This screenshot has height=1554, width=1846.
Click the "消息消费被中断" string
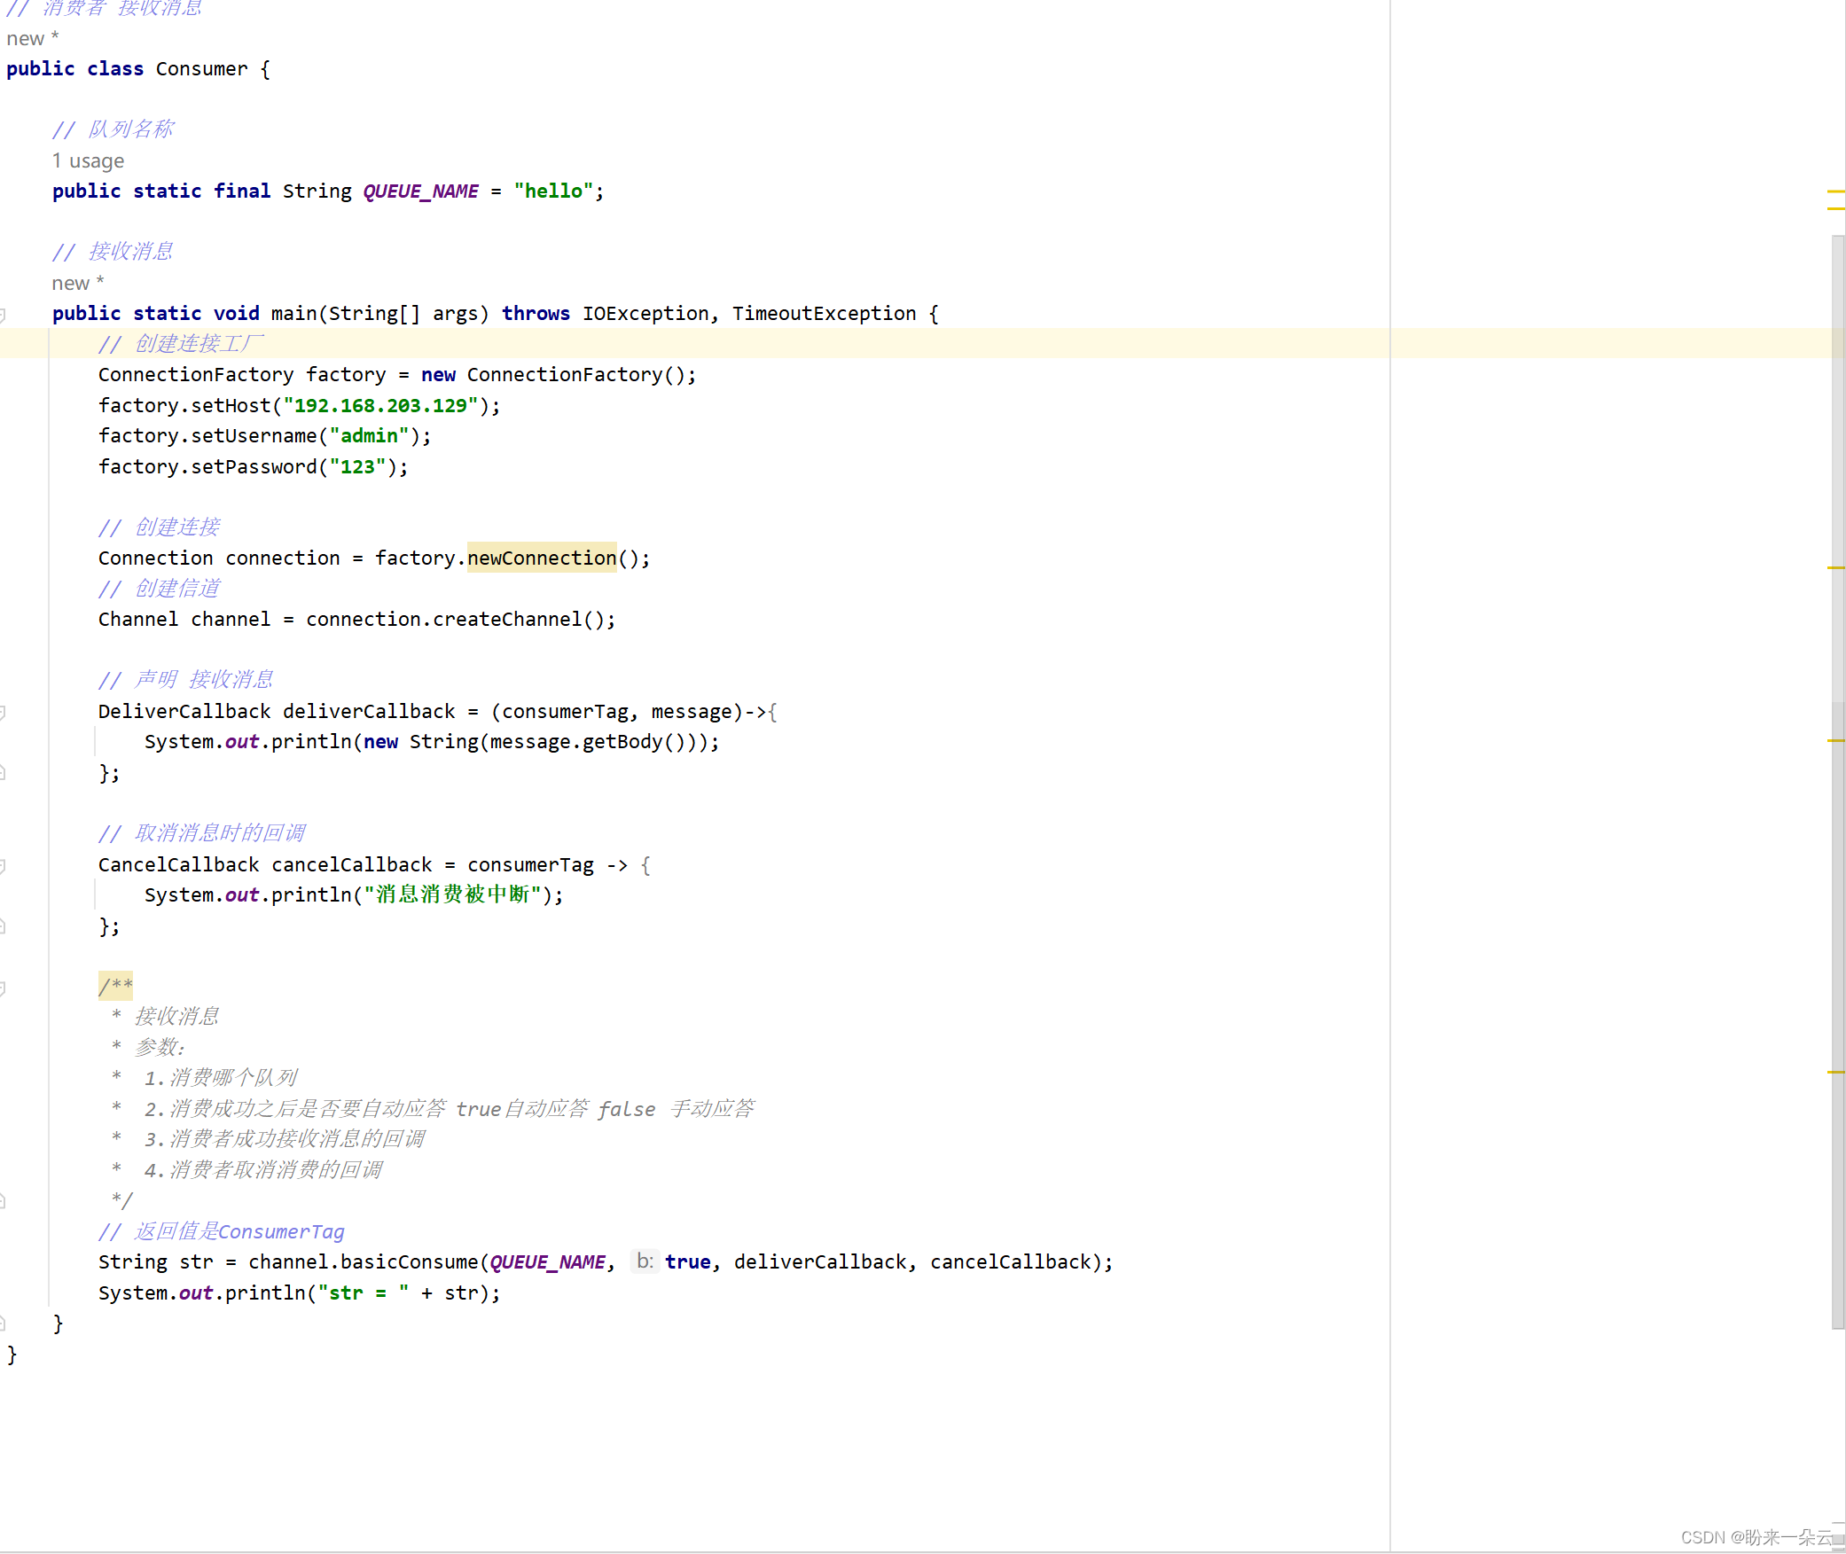(452, 895)
